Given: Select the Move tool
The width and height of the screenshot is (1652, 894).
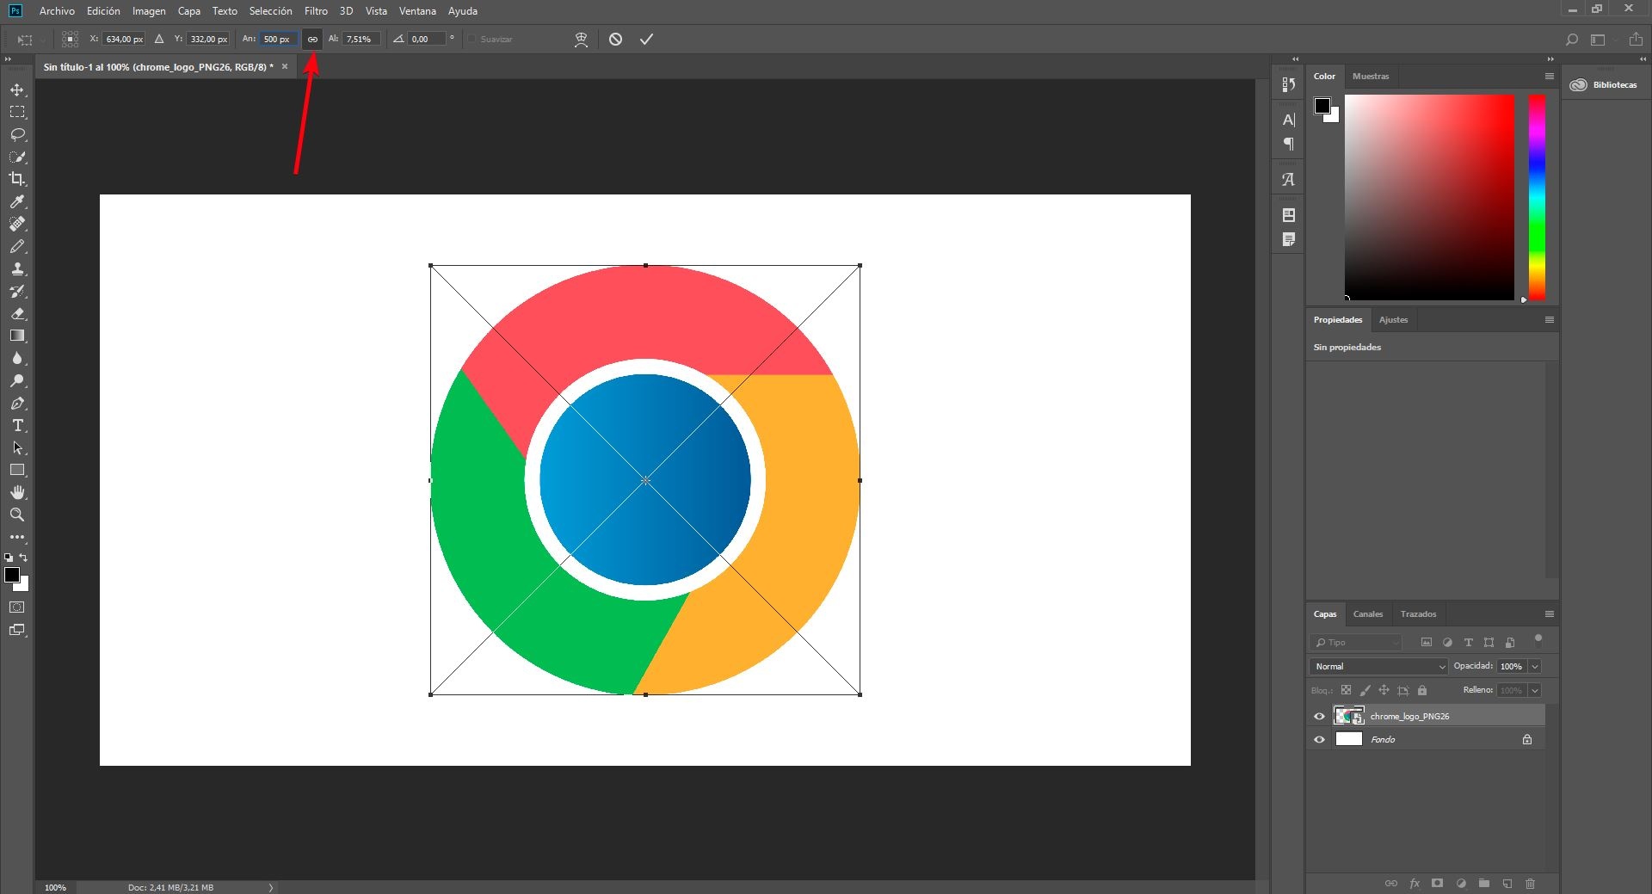Looking at the screenshot, I should click(17, 90).
